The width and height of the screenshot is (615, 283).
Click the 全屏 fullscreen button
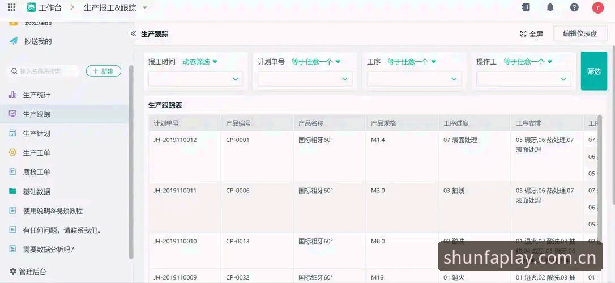[x=531, y=34]
